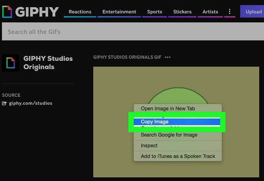Select Inspect in the context menu
The width and height of the screenshot is (264, 181).
(x=149, y=146)
